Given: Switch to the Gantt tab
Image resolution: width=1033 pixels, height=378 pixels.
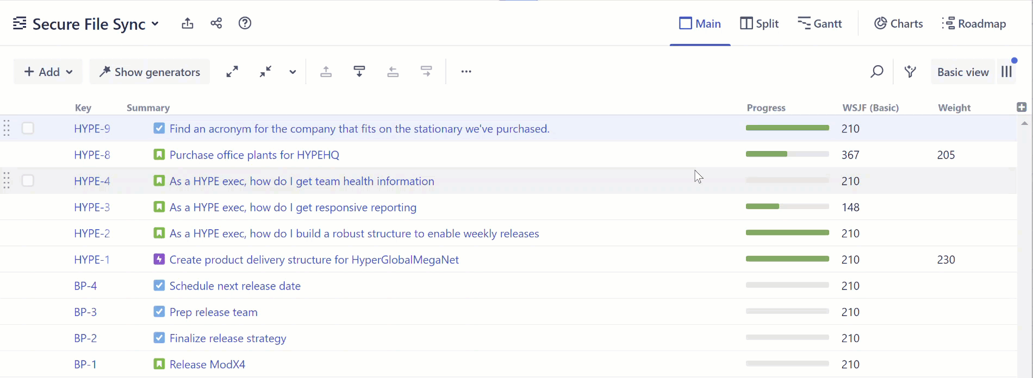Looking at the screenshot, I should 819,24.
